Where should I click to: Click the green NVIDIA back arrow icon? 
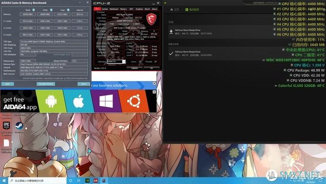[165, 3]
